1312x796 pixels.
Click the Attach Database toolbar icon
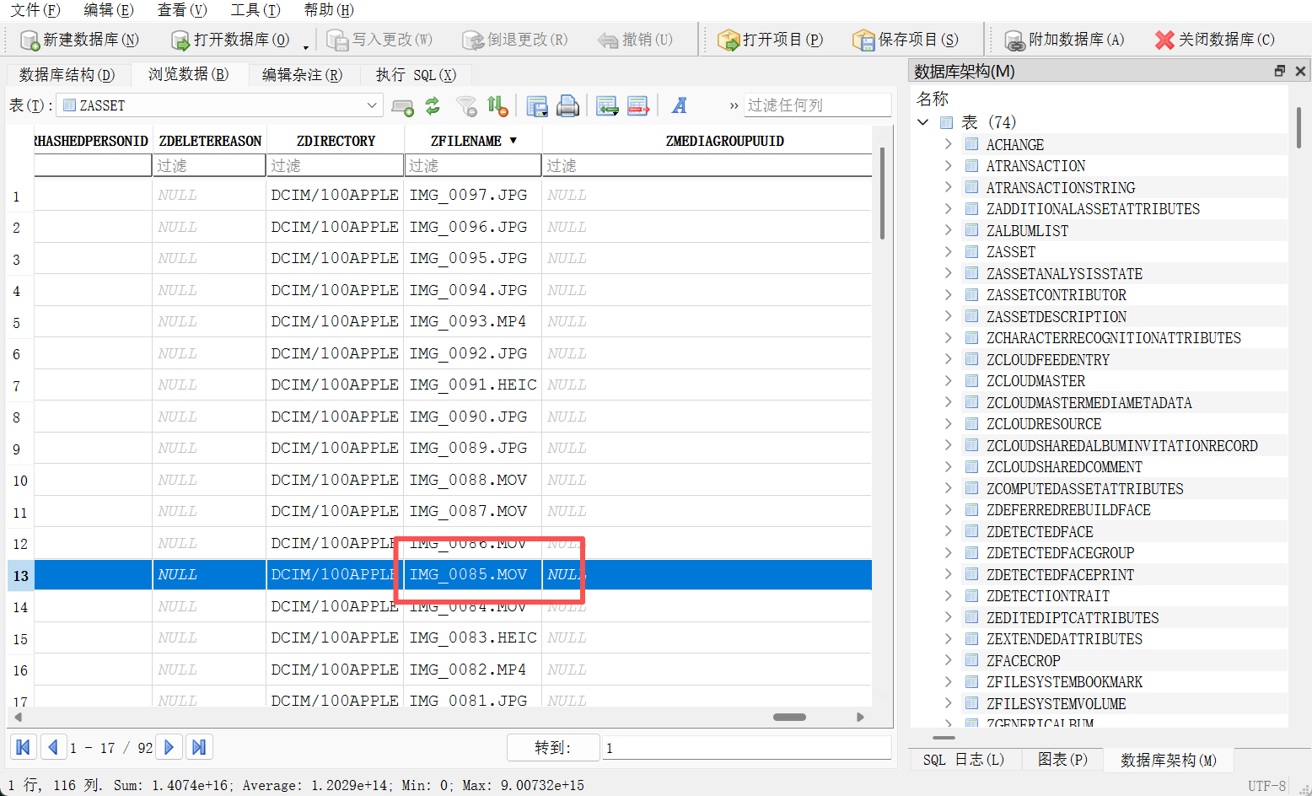(x=1014, y=40)
